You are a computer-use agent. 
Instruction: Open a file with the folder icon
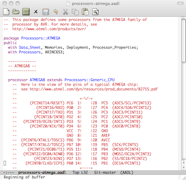click(x=16, y=12)
